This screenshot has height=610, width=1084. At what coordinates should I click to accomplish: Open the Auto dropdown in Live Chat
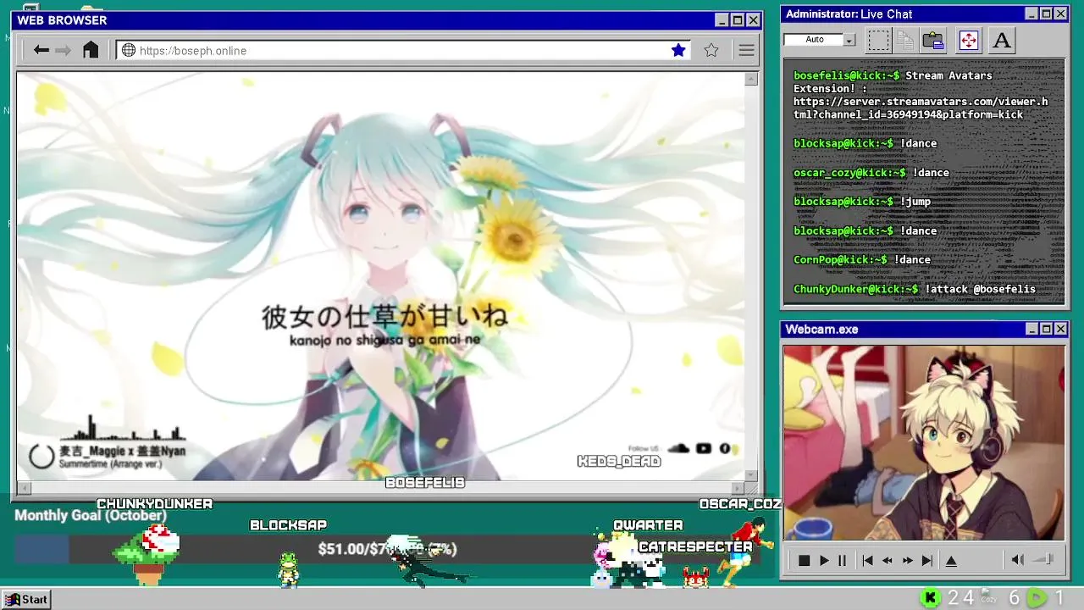click(849, 40)
